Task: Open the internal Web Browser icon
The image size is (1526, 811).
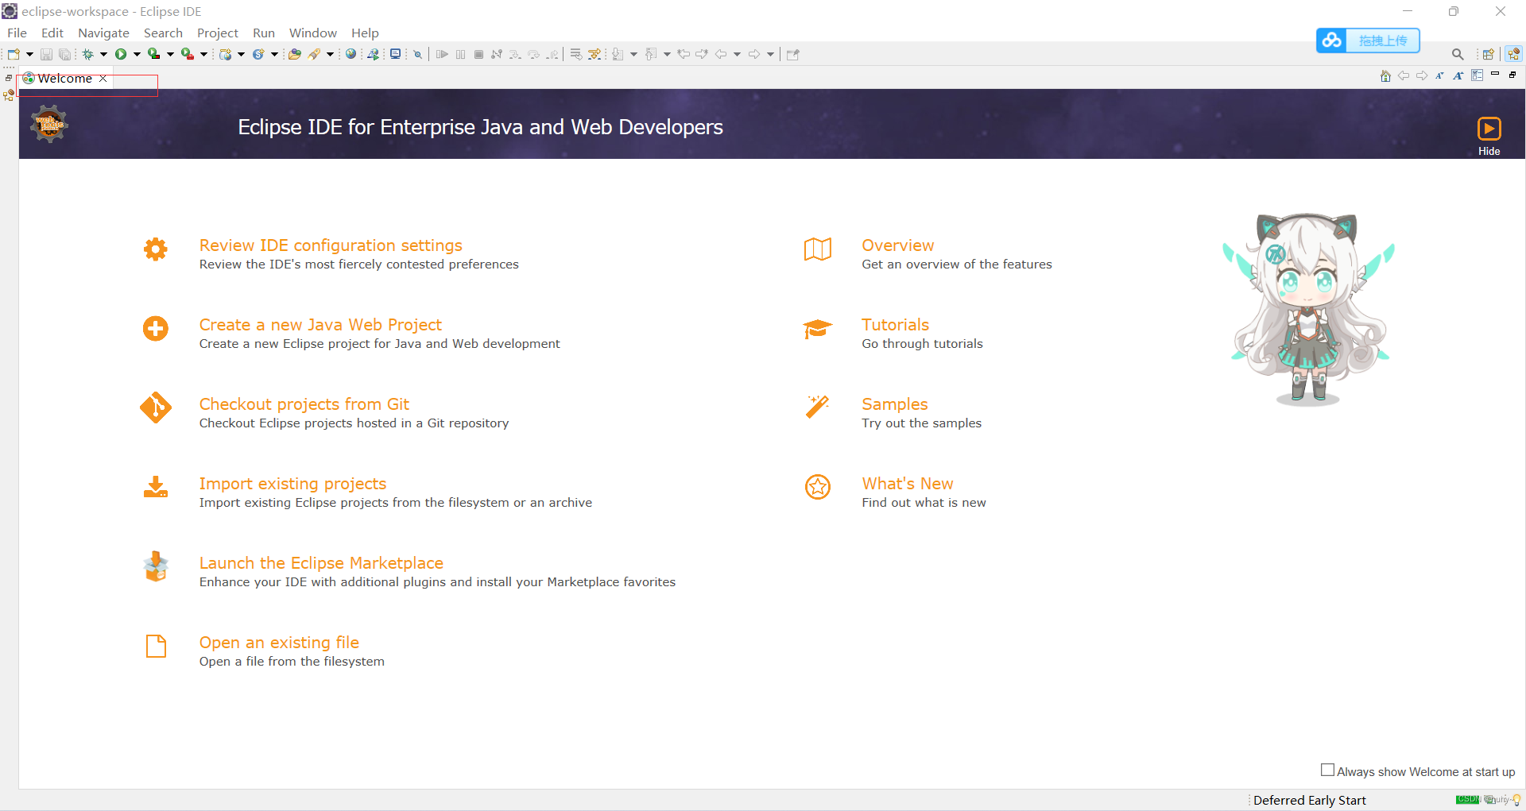Action: (351, 54)
